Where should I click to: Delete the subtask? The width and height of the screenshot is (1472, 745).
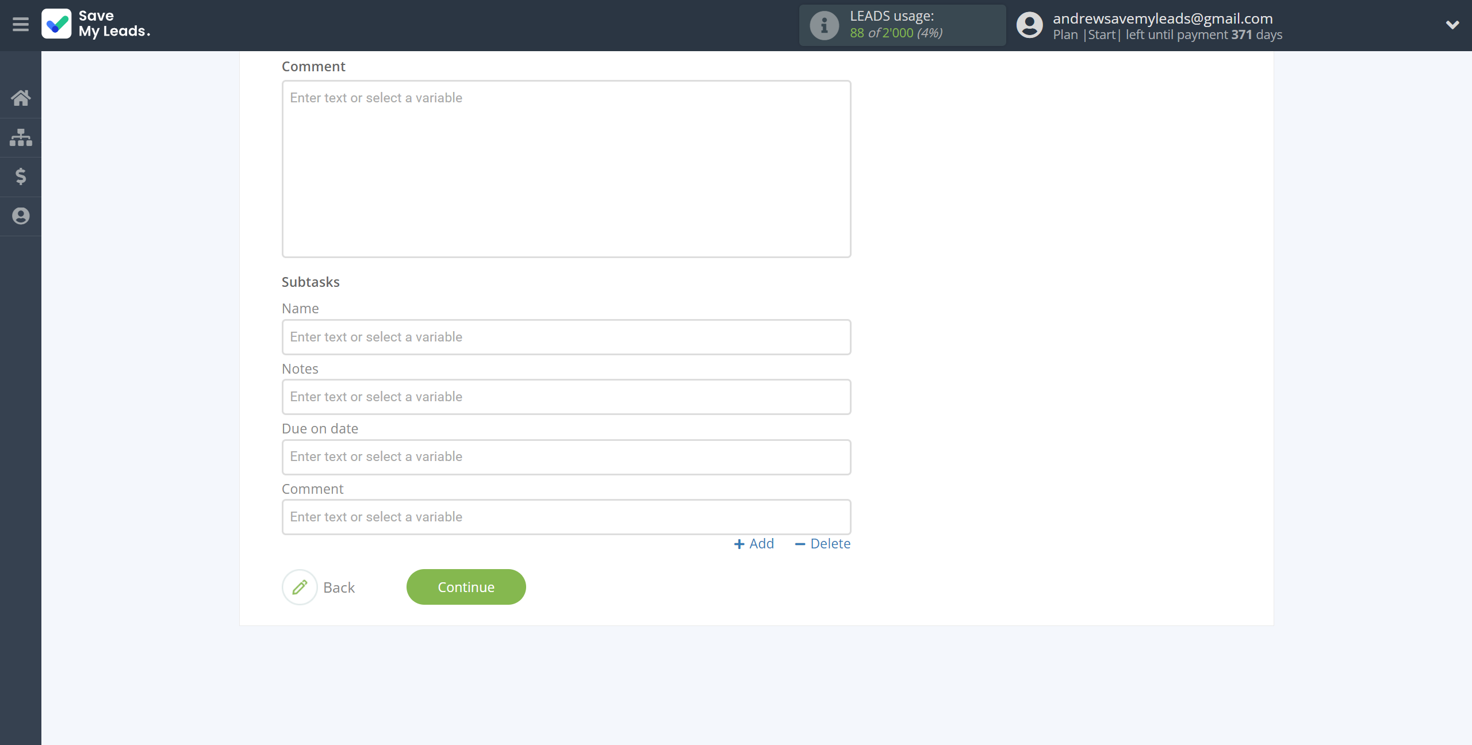coord(822,544)
